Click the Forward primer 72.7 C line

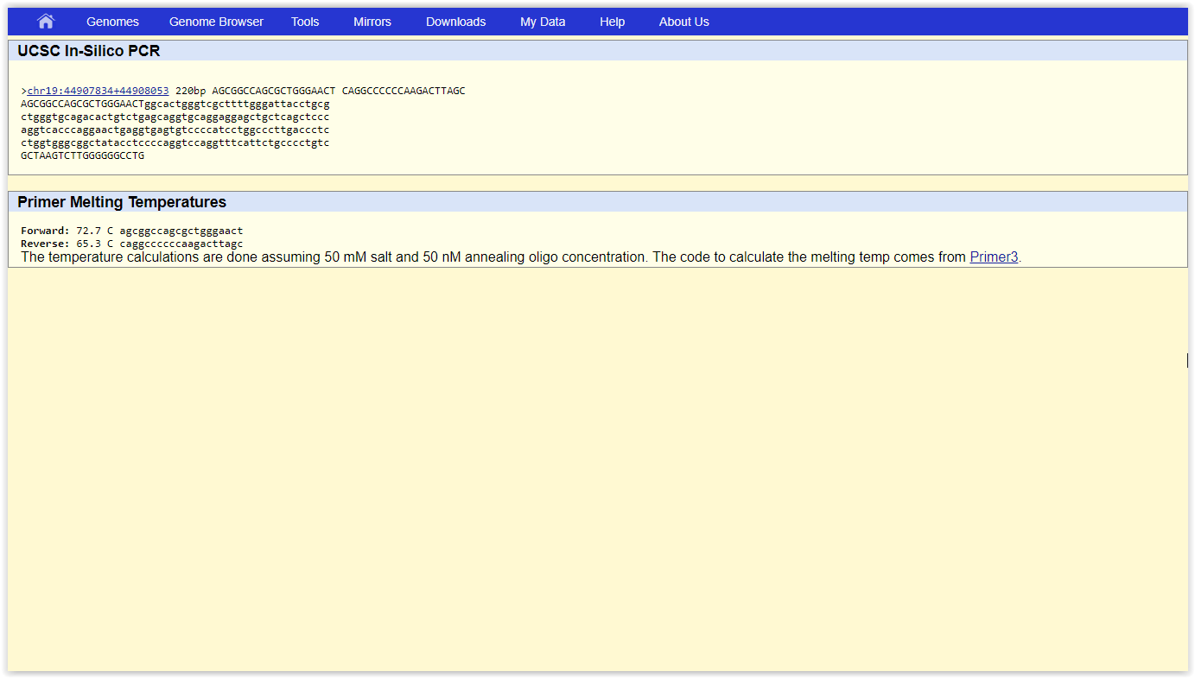132,231
